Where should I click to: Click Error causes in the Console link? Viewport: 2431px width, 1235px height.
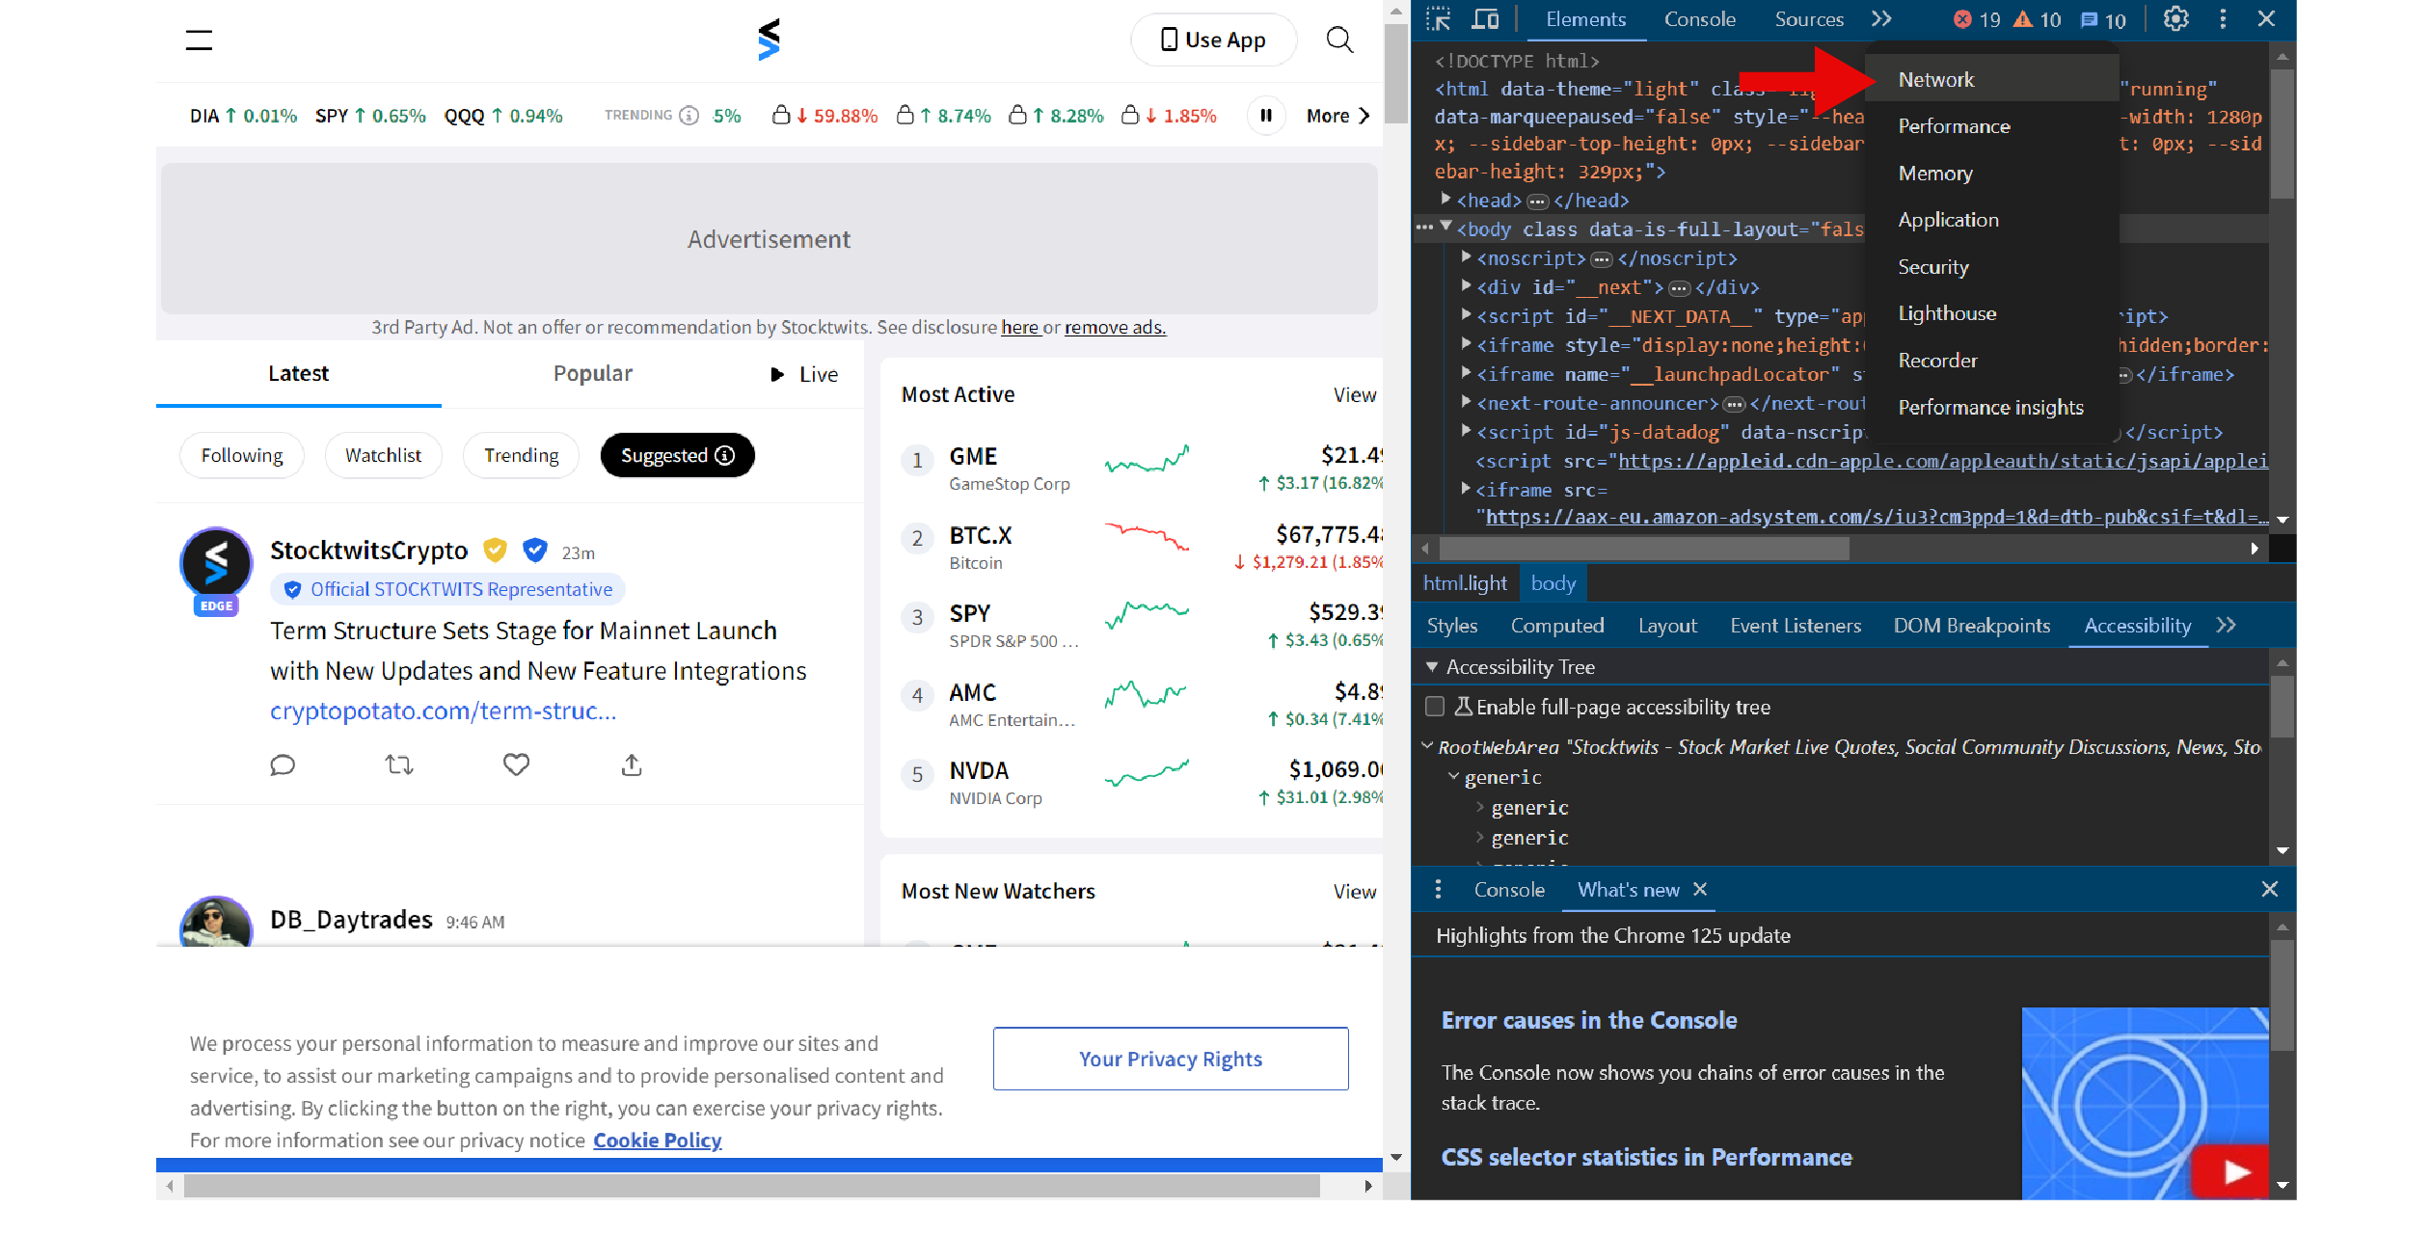1588,1020
